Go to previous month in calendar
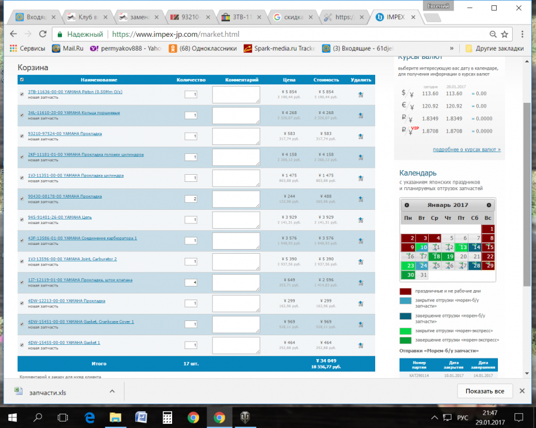The height and width of the screenshot is (428, 536). [407, 205]
